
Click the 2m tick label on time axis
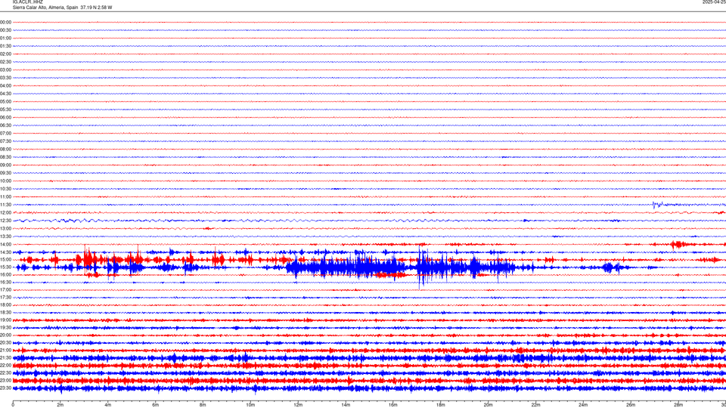60,405
